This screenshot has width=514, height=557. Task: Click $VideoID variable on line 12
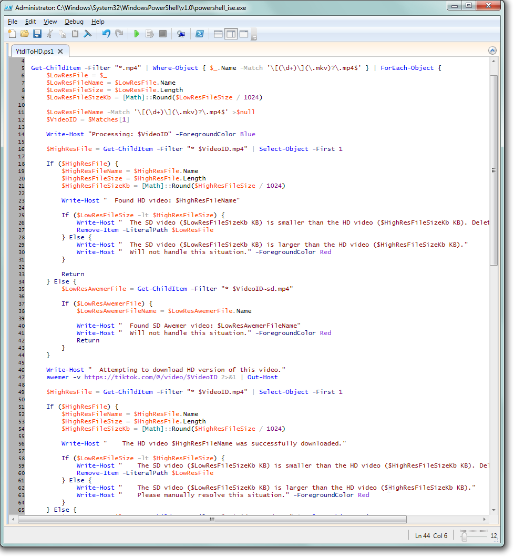coord(61,119)
